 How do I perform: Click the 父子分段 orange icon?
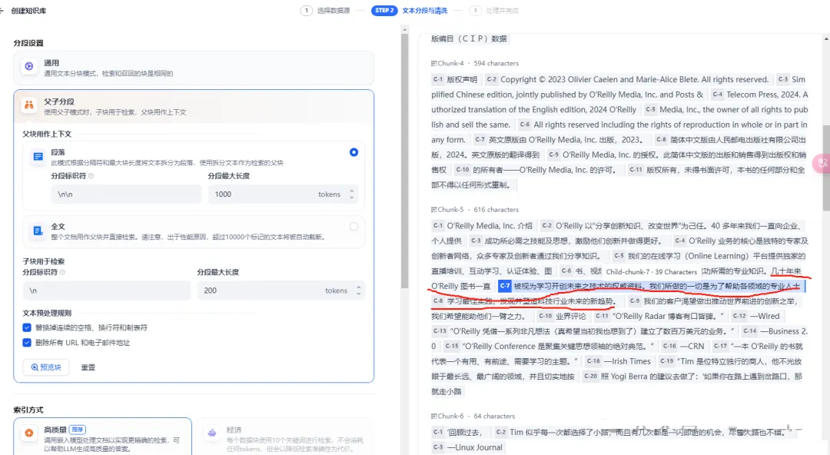29,105
